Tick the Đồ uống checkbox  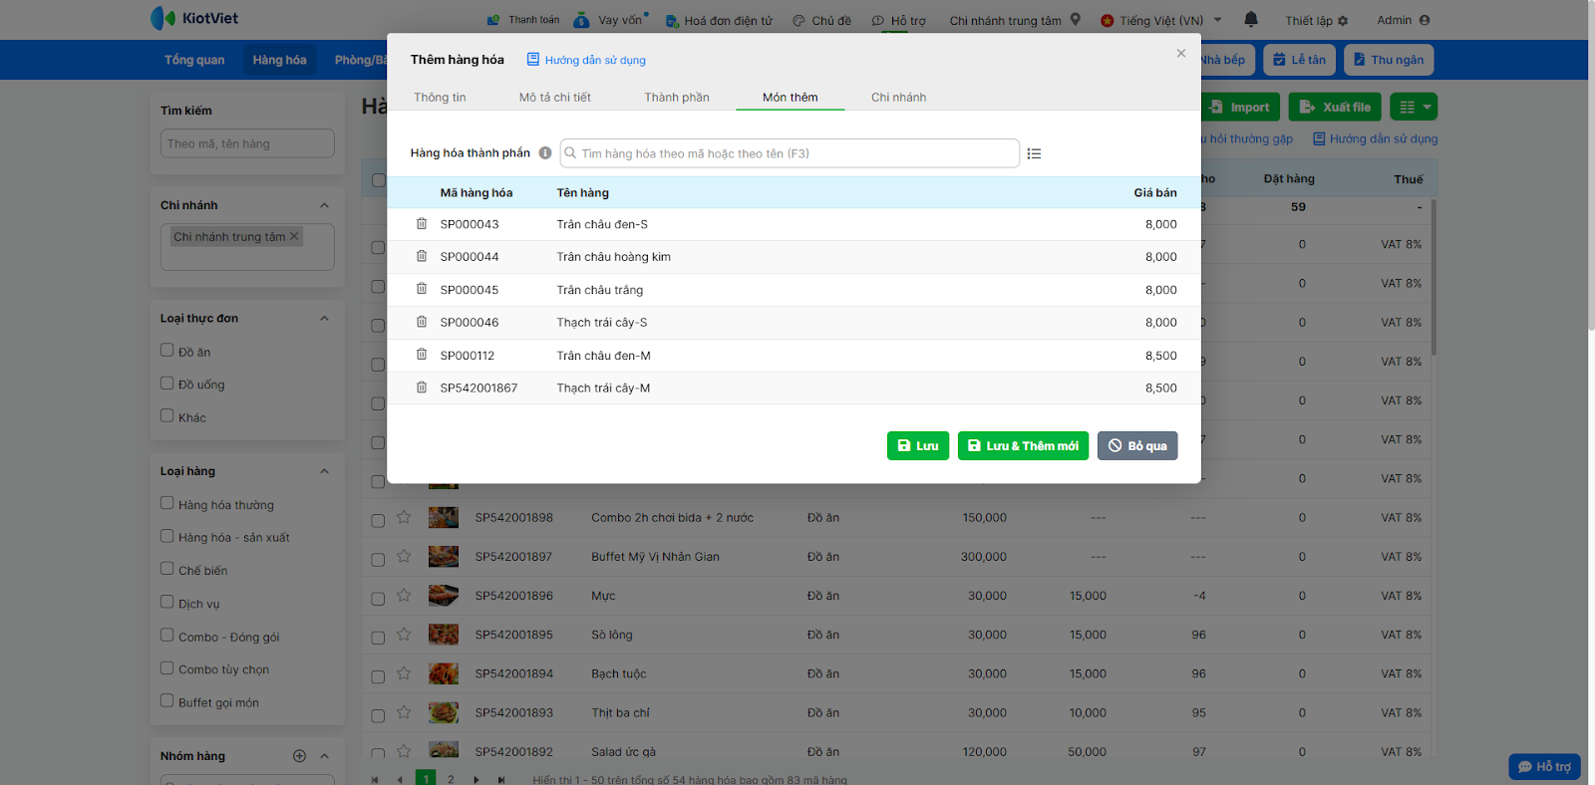coord(167,383)
